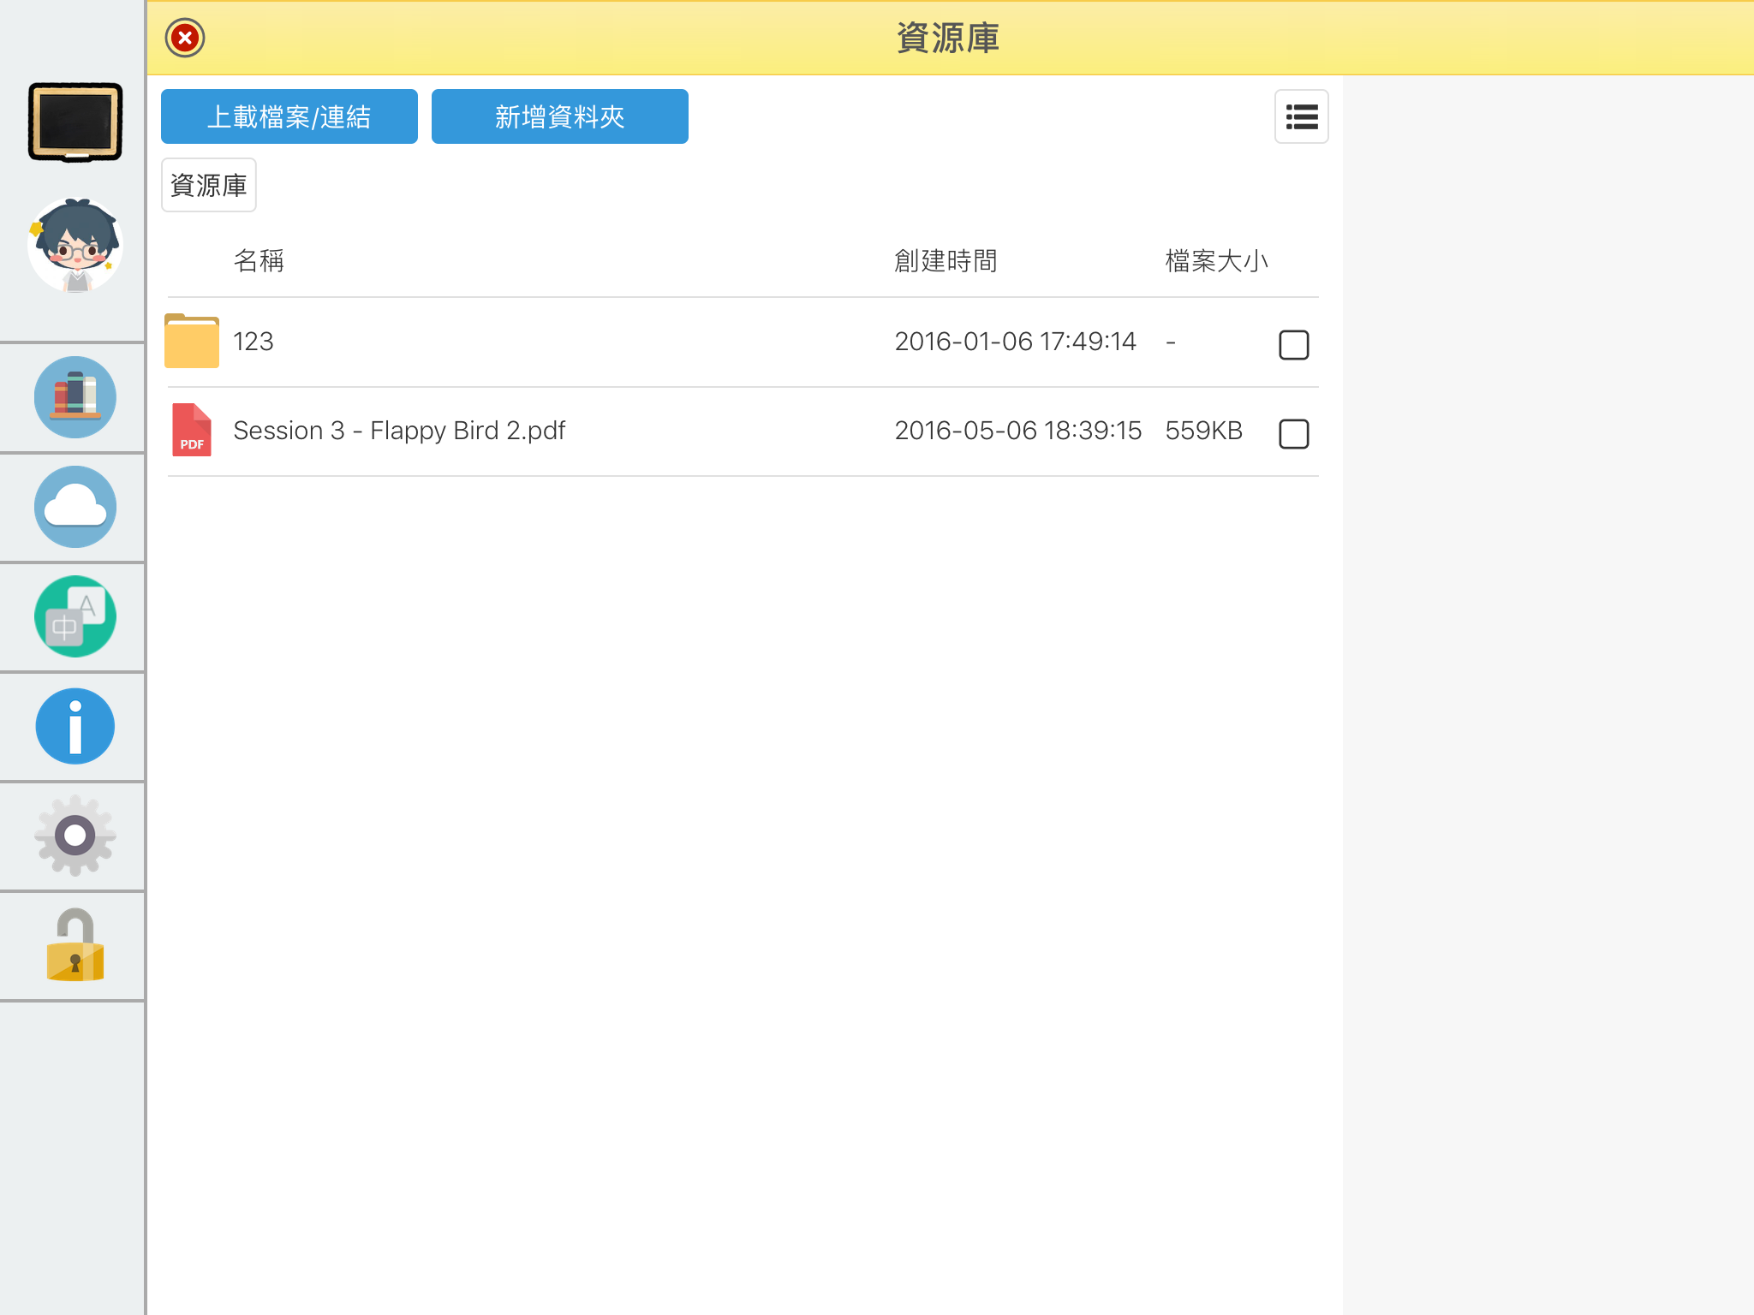1754x1315 pixels.
Task: Open the 123 folder
Action: [x=254, y=342]
